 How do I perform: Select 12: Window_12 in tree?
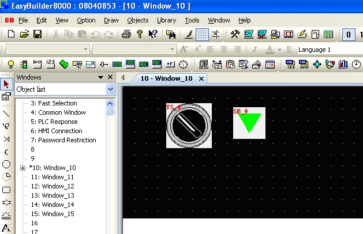(53, 186)
